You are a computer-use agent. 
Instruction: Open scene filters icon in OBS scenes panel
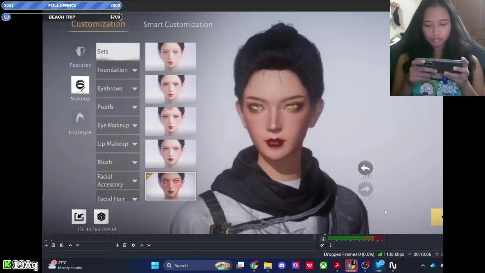(61, 245)
